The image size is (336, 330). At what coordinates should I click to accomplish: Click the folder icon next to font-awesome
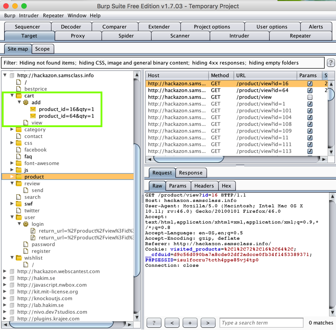click(x=19, y=163)
